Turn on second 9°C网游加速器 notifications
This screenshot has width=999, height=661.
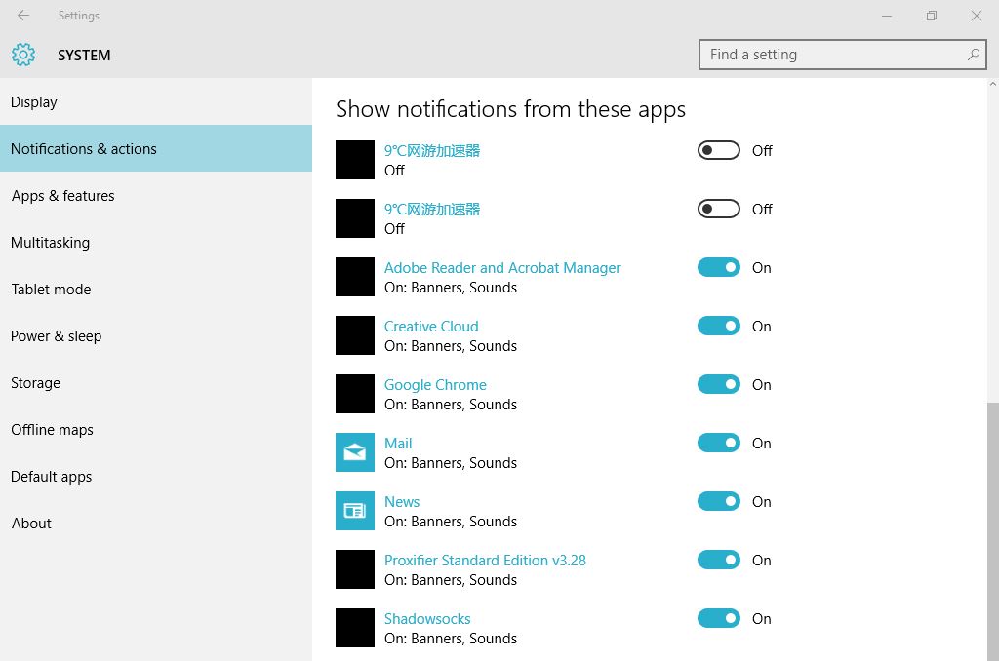[x=719, y=209]
